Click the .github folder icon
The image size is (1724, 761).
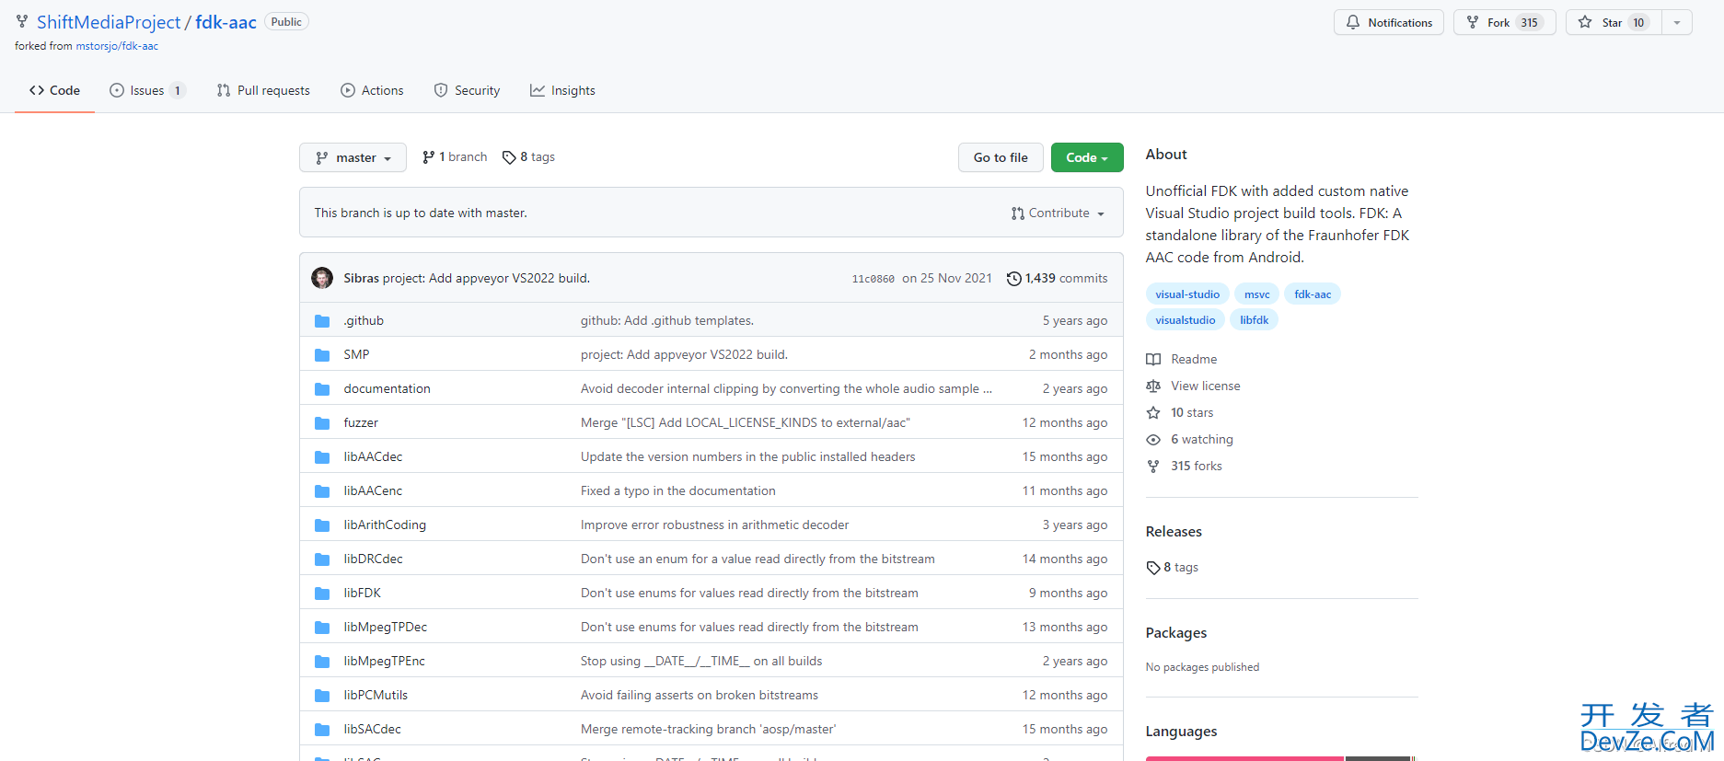pyautogui.click(x=322, y=321)
